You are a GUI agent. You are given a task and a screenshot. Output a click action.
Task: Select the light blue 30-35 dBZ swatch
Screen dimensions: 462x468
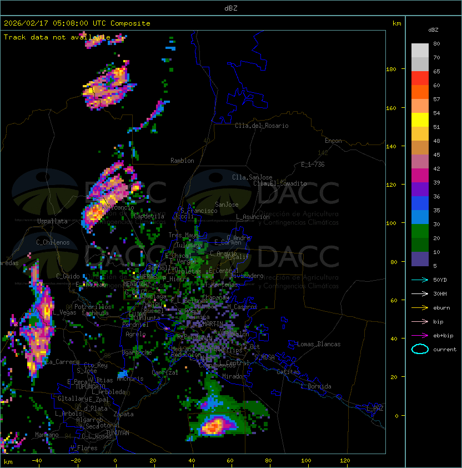[x=420, y=217]
